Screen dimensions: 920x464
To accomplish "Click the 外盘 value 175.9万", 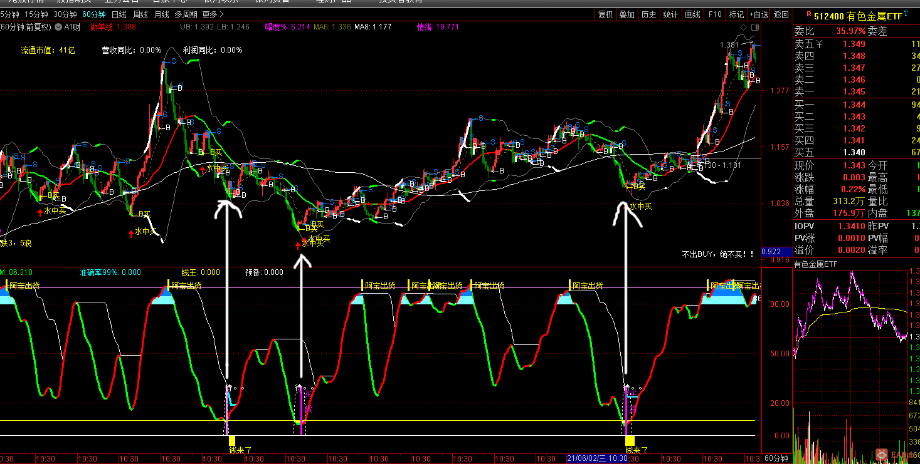I will pos(850,214).
